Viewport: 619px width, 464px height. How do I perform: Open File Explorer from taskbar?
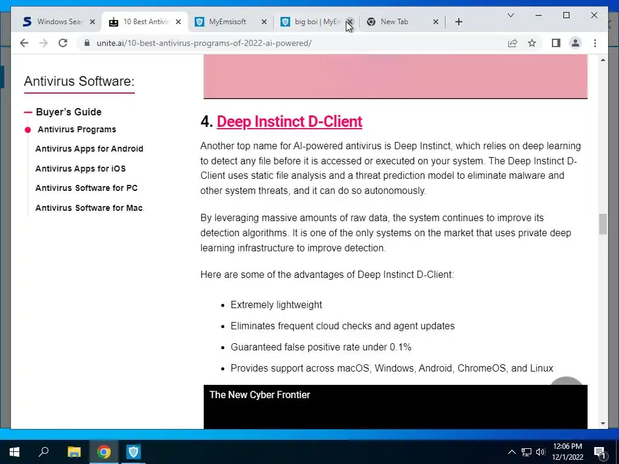(x=74, y=452)
